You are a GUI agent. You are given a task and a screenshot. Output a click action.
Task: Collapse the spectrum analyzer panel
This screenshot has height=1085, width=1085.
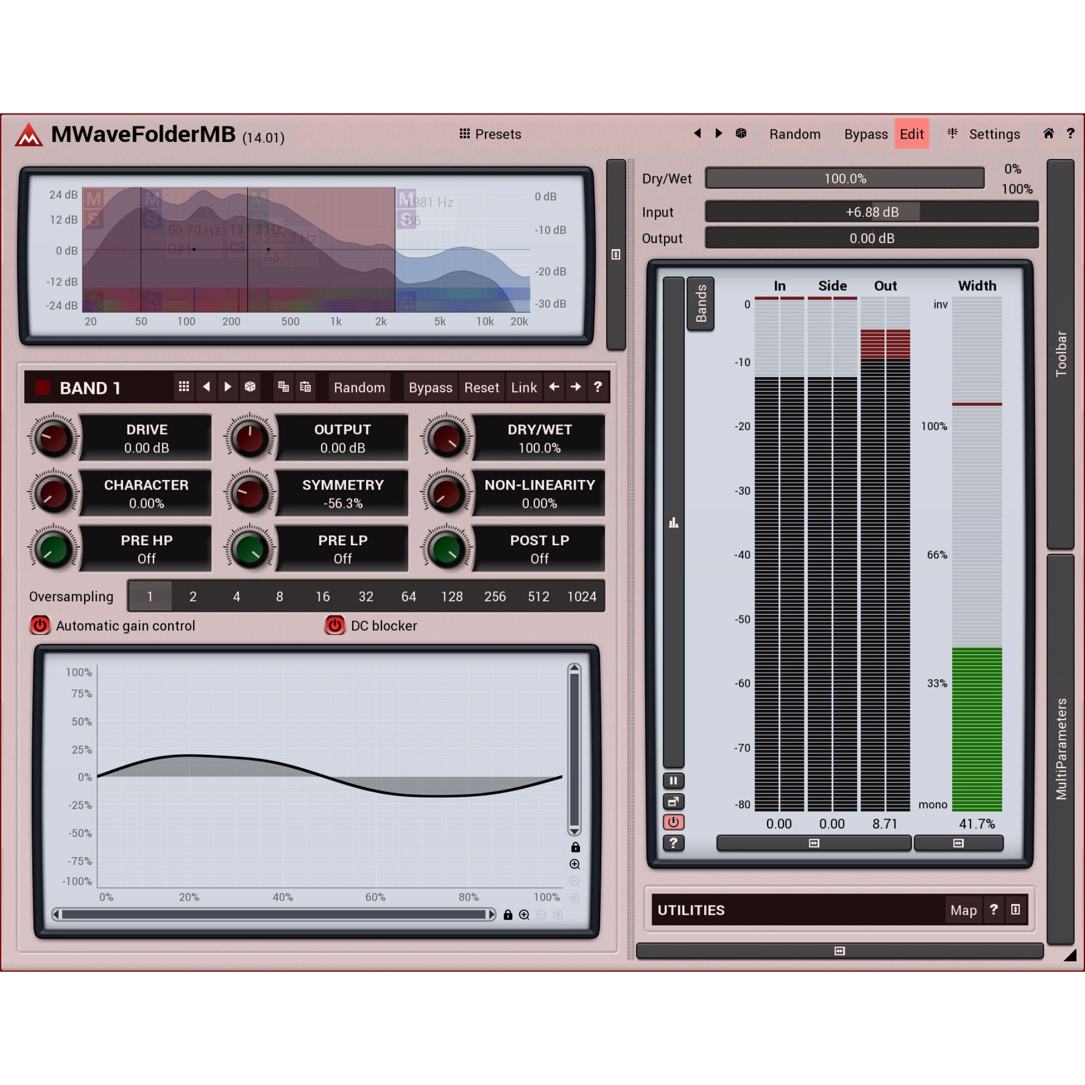616,255
